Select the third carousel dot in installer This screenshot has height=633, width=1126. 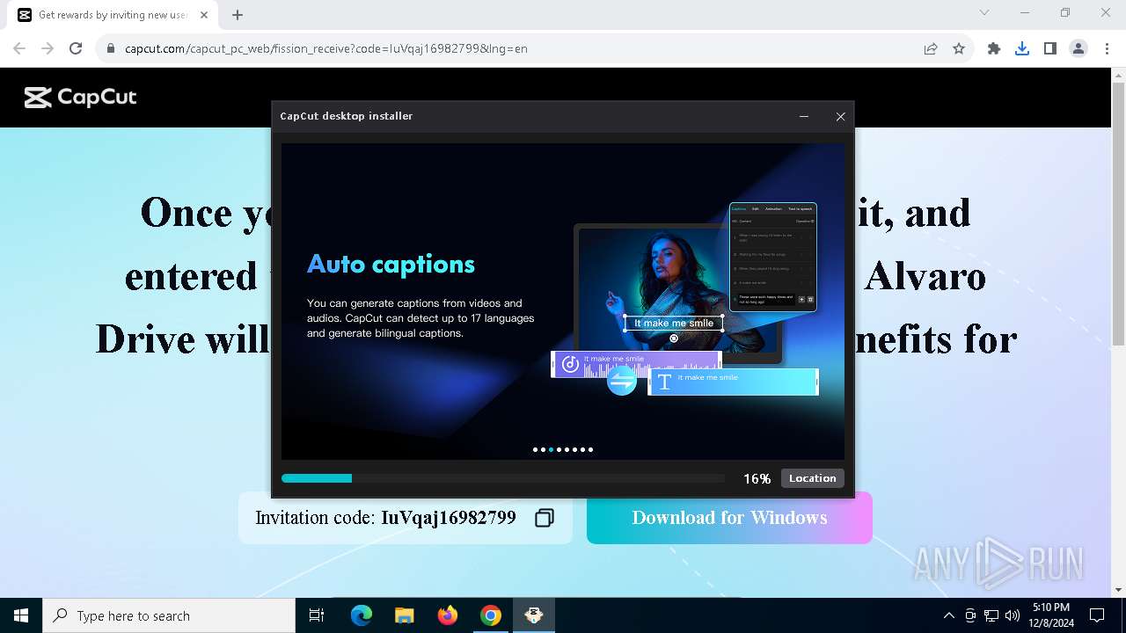point(551,449)
